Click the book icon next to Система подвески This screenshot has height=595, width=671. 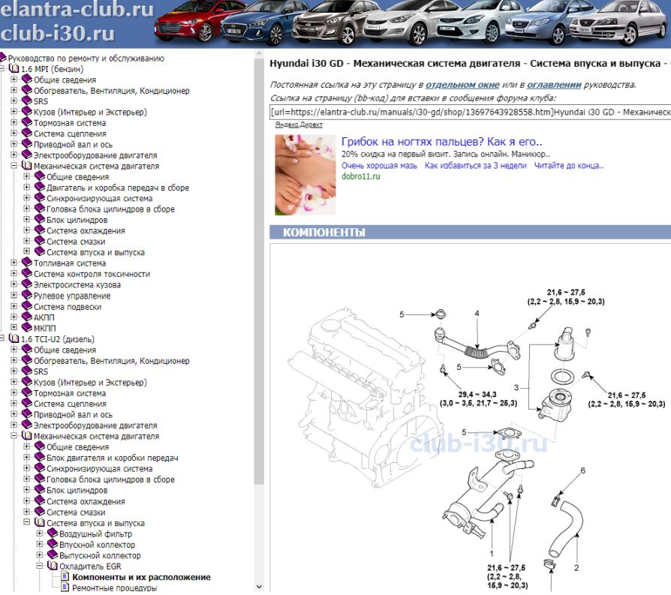point(27,307)
